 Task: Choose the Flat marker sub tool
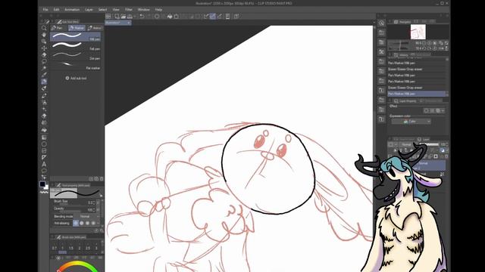(x=76, y=66)
